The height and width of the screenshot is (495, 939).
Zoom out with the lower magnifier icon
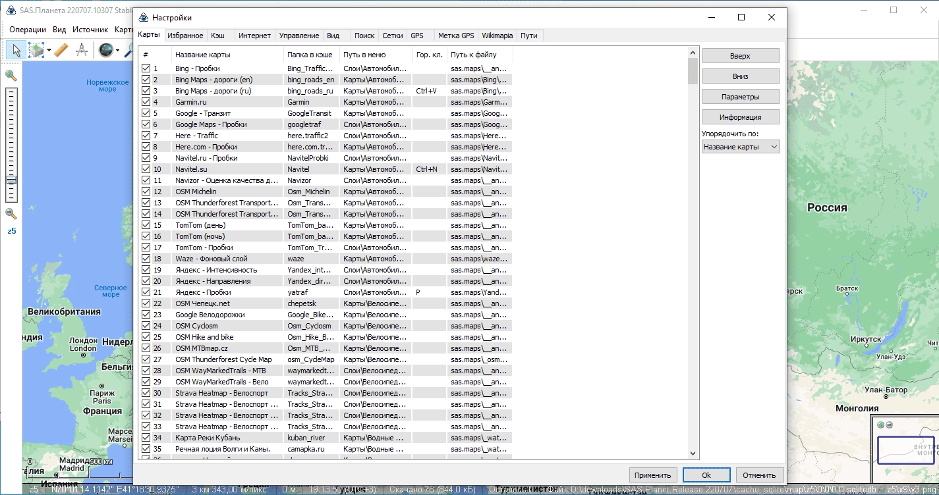click(x=11, y=213)
